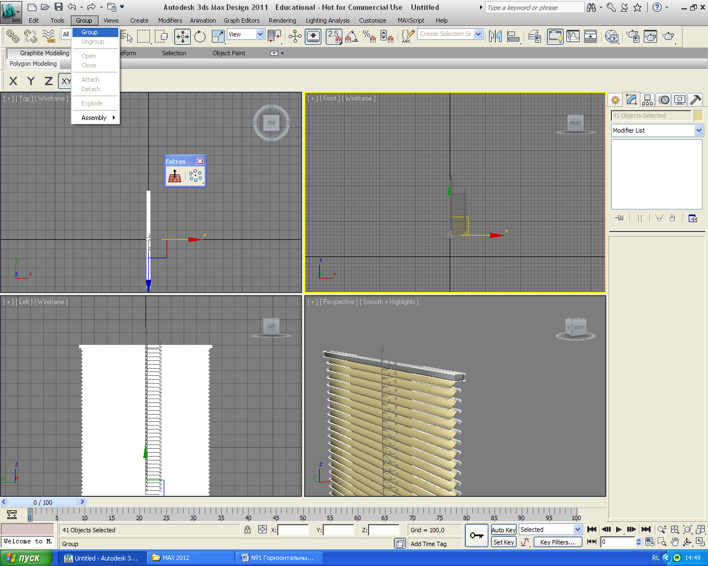Viewport: 708px width, 566px height.
Task: Select the Link tool chain icon
Action: [x=12, y=36]
